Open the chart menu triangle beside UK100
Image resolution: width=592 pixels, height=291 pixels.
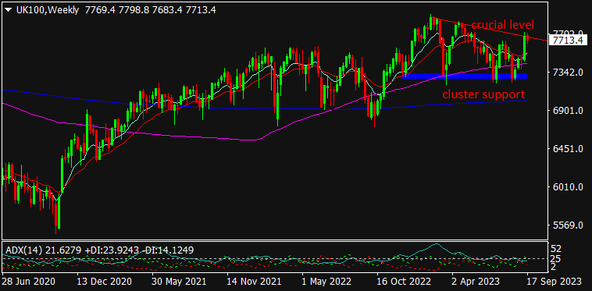[x=9, y=10]
